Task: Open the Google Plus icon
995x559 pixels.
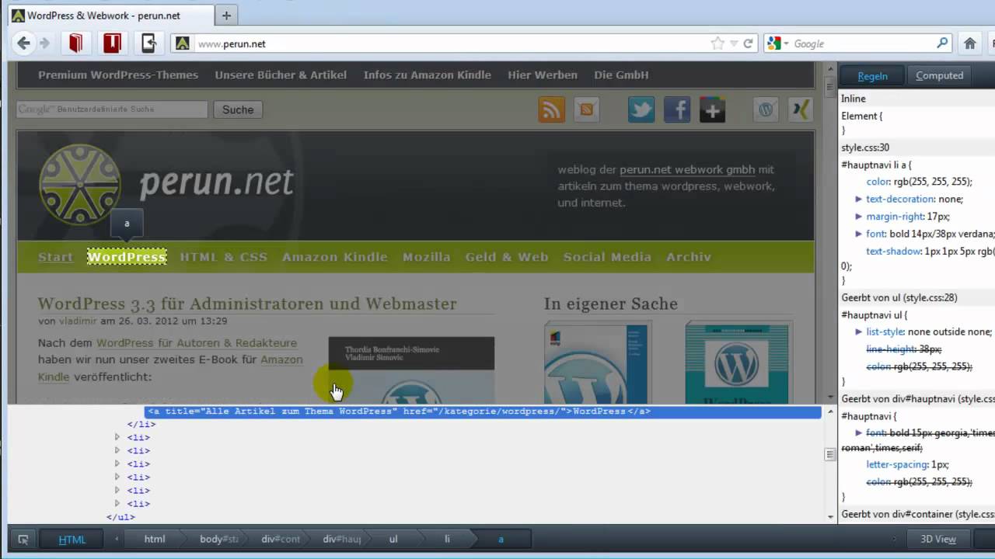Action: pos(712,109)
